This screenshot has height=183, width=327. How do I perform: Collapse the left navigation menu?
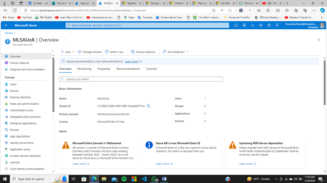[x=53, y=50]
